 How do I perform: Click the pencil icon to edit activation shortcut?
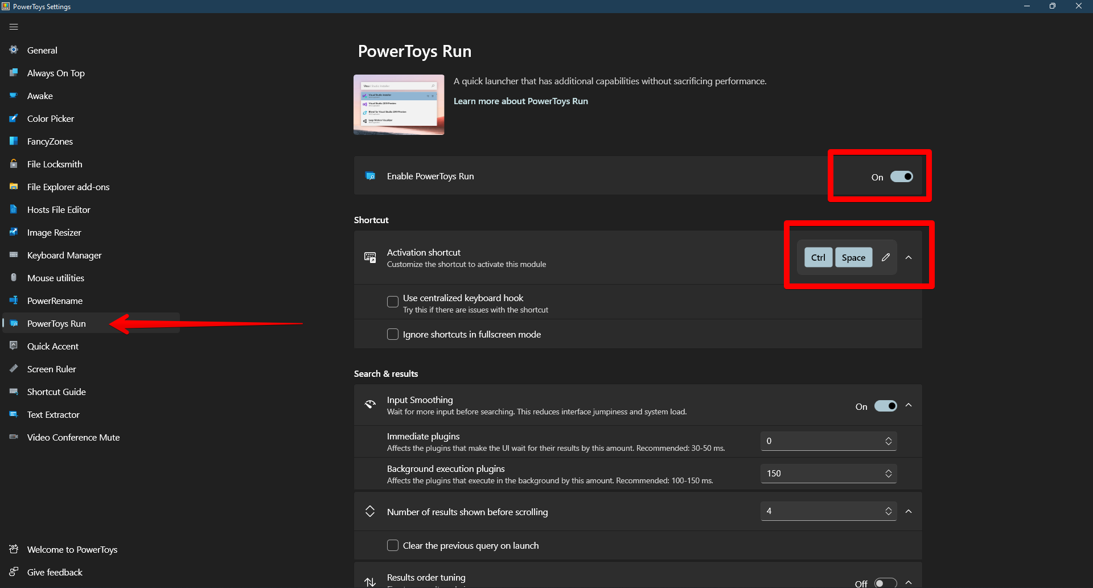[x=886, y=257]
